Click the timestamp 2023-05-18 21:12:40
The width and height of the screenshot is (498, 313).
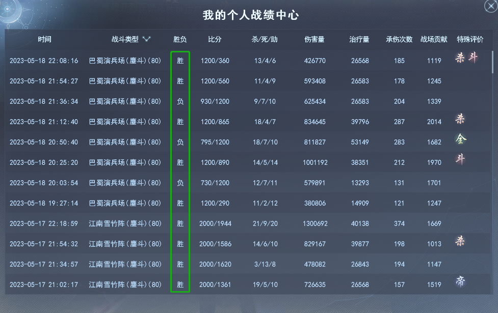click(x=44, y=122)
